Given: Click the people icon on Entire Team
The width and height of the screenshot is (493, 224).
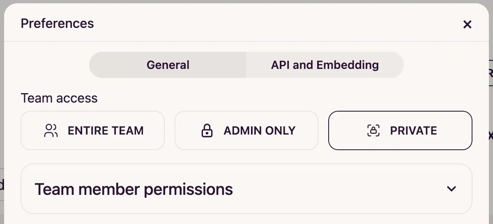Looking at the screenshot, I should click(x=51, y=131).
